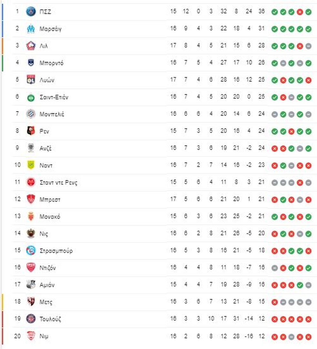This screenshot has width=317, height=349.
Task: Click ΠΣΖ's red loss form icon
Action: pyautogui.click(x=300, y=12)
